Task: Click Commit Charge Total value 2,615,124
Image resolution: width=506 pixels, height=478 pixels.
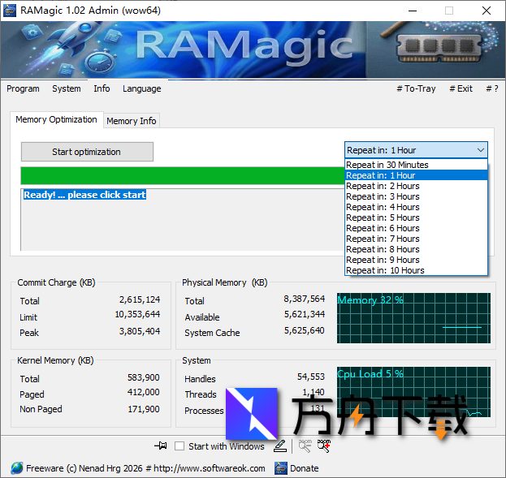Action: [140, 299]
